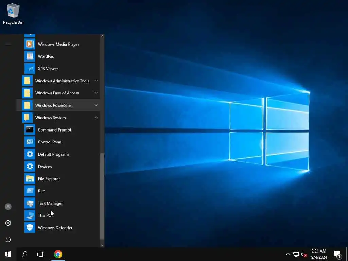Open the taskbar search icon
Image resolution: width=348 pixels, height=261 pixels.
tap(24, 254)
